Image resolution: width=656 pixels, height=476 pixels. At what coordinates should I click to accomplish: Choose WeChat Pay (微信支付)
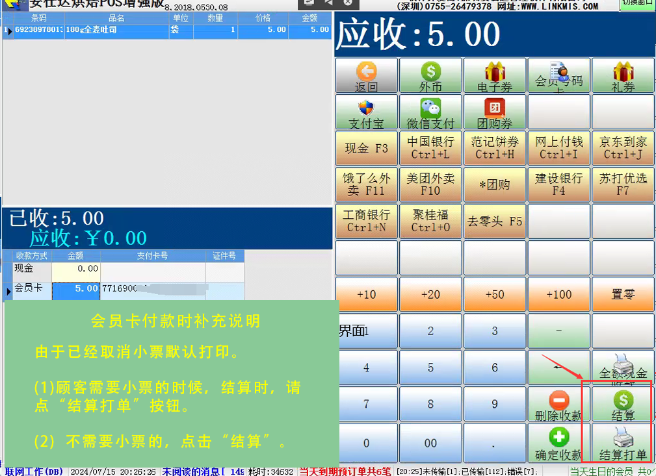(x=430, y=112)
